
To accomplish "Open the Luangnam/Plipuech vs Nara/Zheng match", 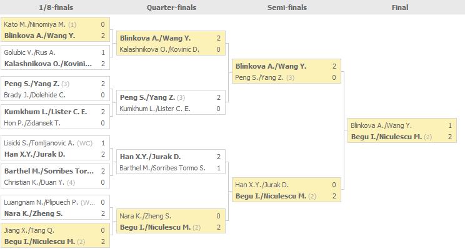I will click(x=56, y=208).
